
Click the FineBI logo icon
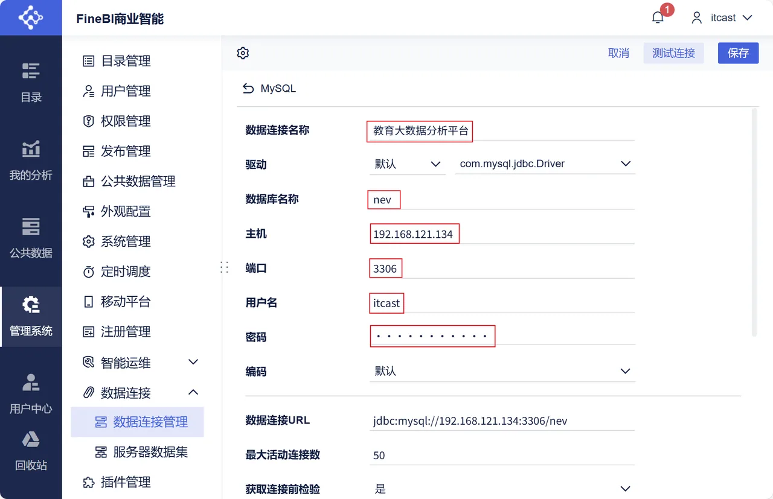[x=31, y=17]
